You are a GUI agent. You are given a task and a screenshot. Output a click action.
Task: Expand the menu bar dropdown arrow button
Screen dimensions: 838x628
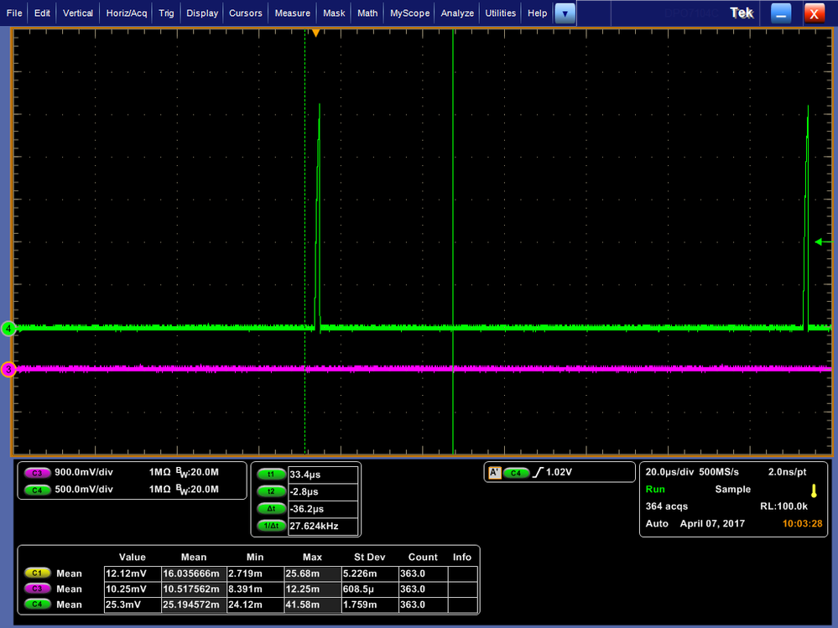565,13
